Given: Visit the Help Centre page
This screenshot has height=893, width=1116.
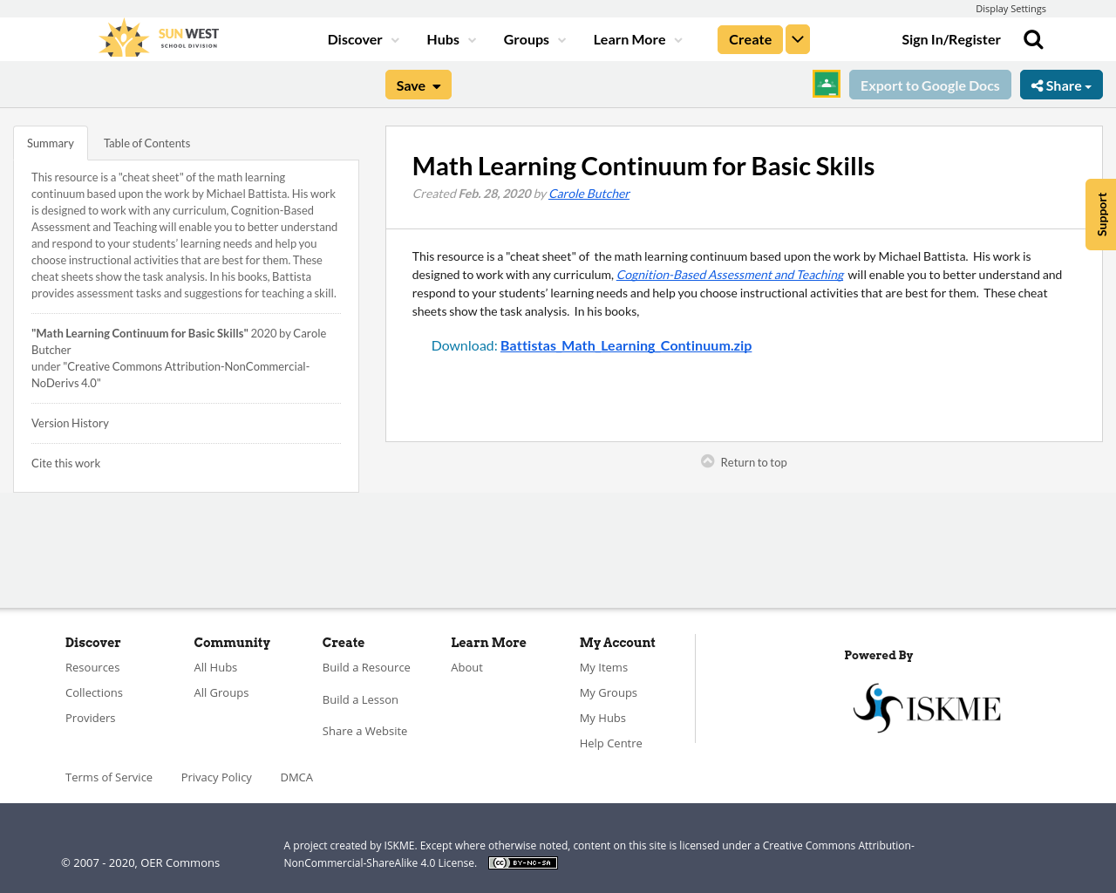Looking at the screenshot, I should (610, 742).
